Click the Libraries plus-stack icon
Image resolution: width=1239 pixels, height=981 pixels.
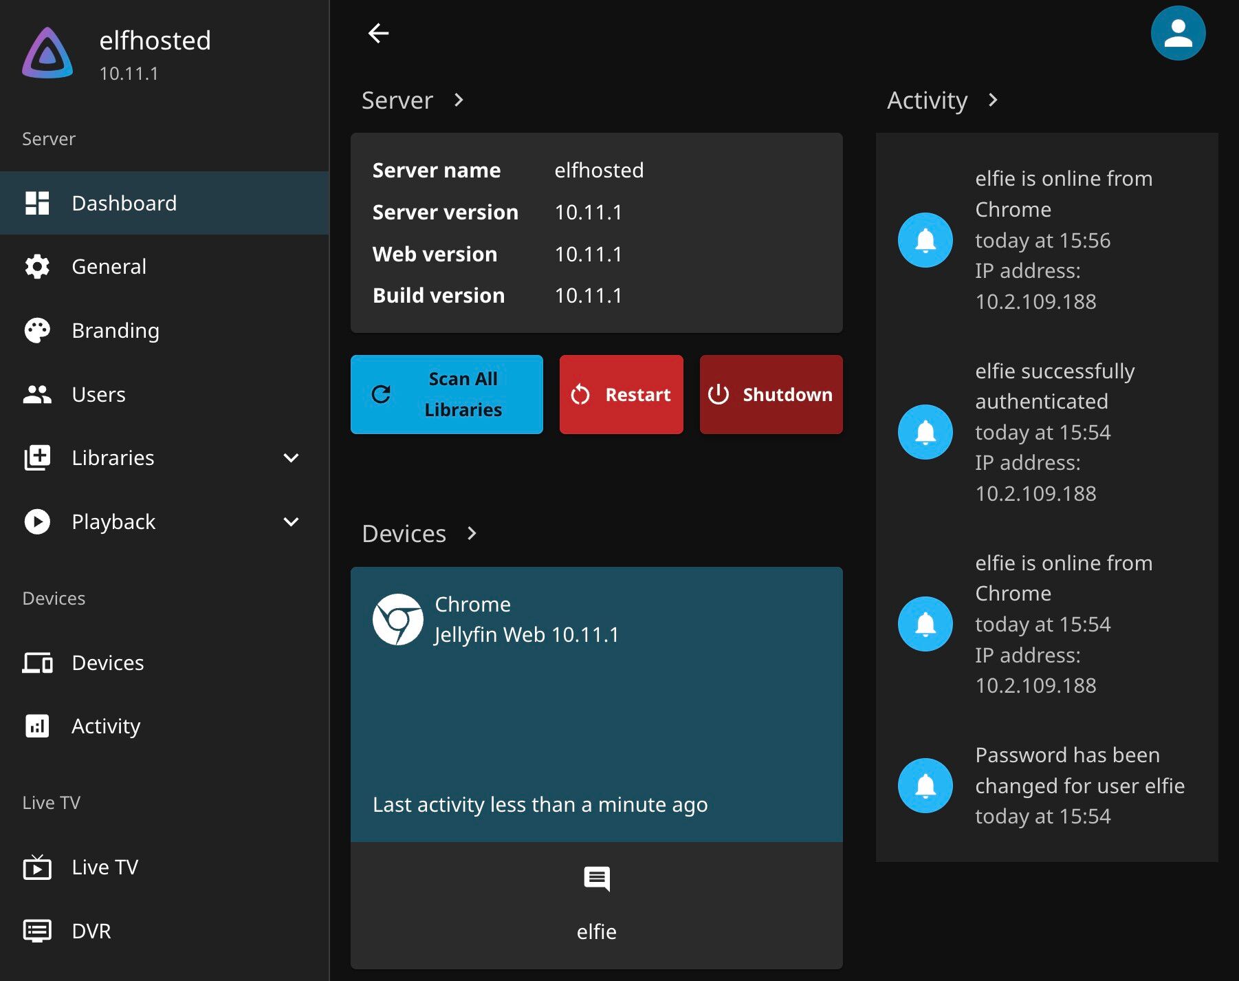[37, 457]
